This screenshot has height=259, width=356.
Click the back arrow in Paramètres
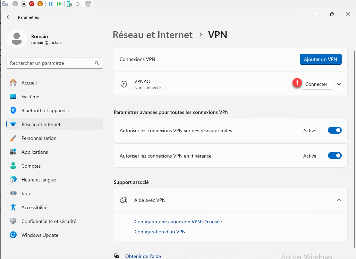[x=9, y=17]
